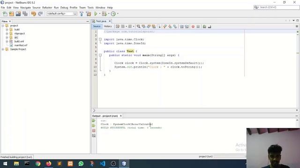Click the New Project toolbar icon
The image size is (300, 168).
(11, 14)
